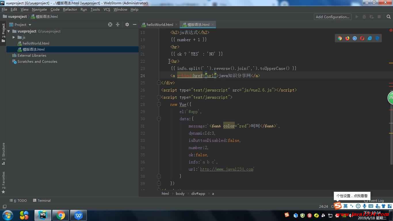The width and height of the screenshot is (393, 221).
Task: Click the Collapse All icon in Project panel
Action: pyautogui.click(x=118, y=25)
